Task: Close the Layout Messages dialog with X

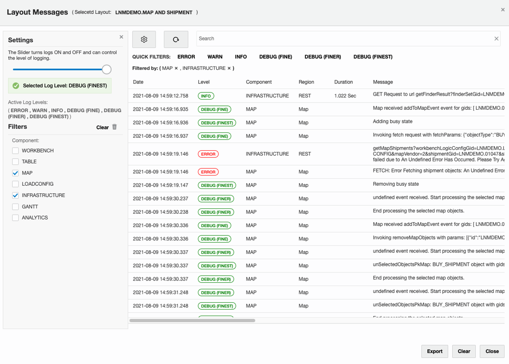Action: tap(503, 10)
